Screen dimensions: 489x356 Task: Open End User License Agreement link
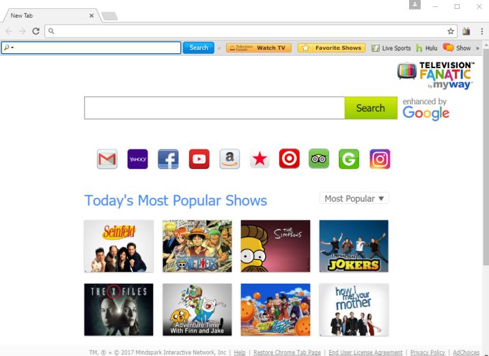click(x=365, y=353)
